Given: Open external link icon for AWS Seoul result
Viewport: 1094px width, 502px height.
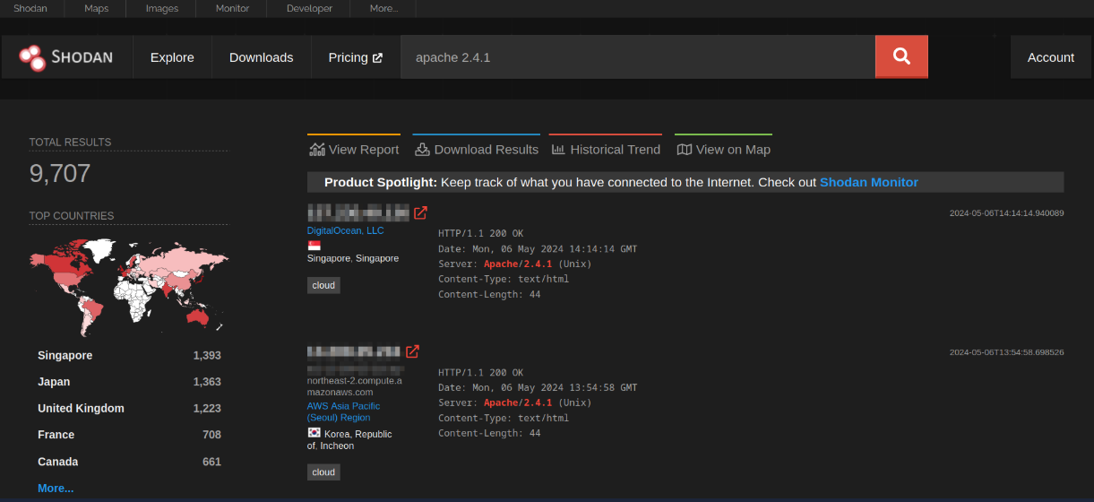Looking at the screenshot, I should (412, 351).
